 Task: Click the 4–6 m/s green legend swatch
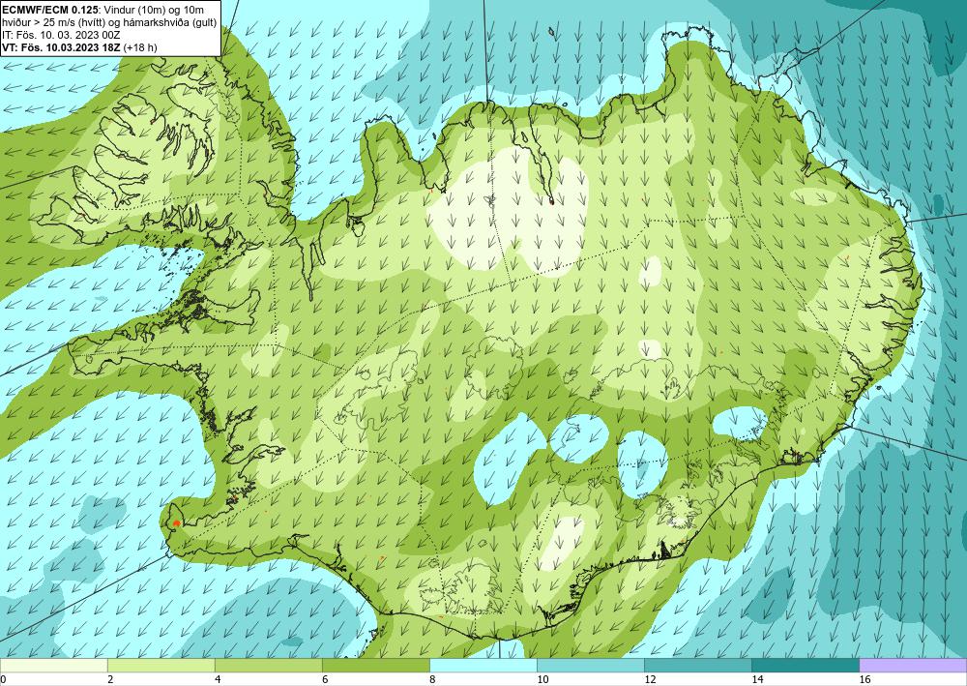click(268, 666)
